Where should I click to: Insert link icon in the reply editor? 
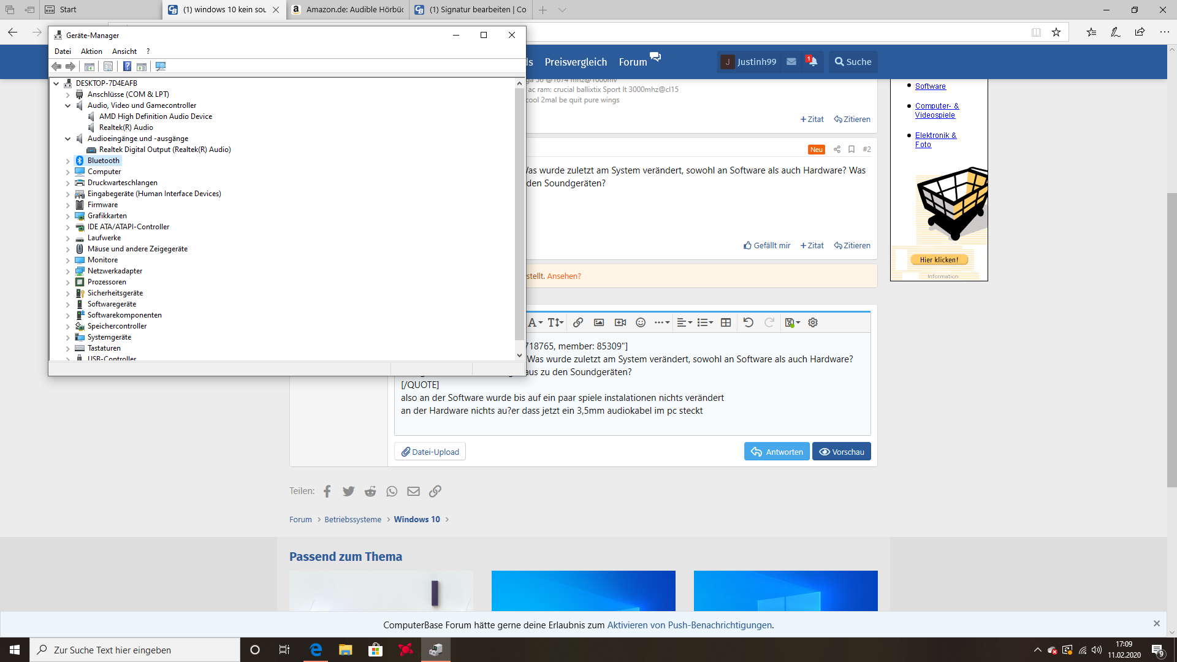tap(577, 322)
